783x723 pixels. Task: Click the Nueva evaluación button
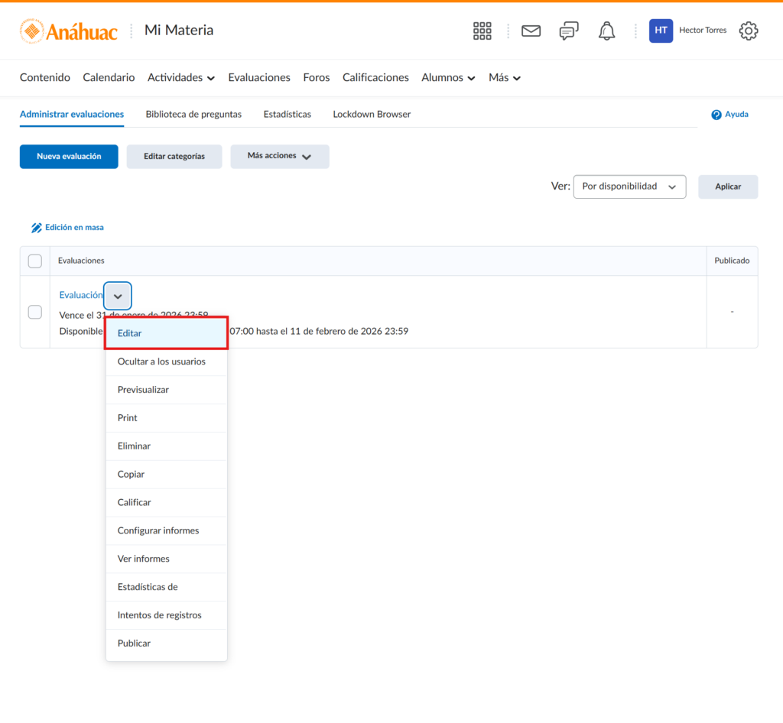pyautogui.click(x=69, y=156)
